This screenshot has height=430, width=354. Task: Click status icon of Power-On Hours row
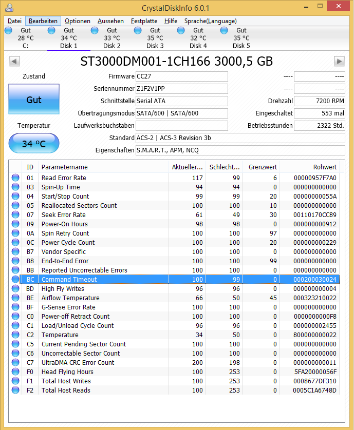tap(15, 224)
